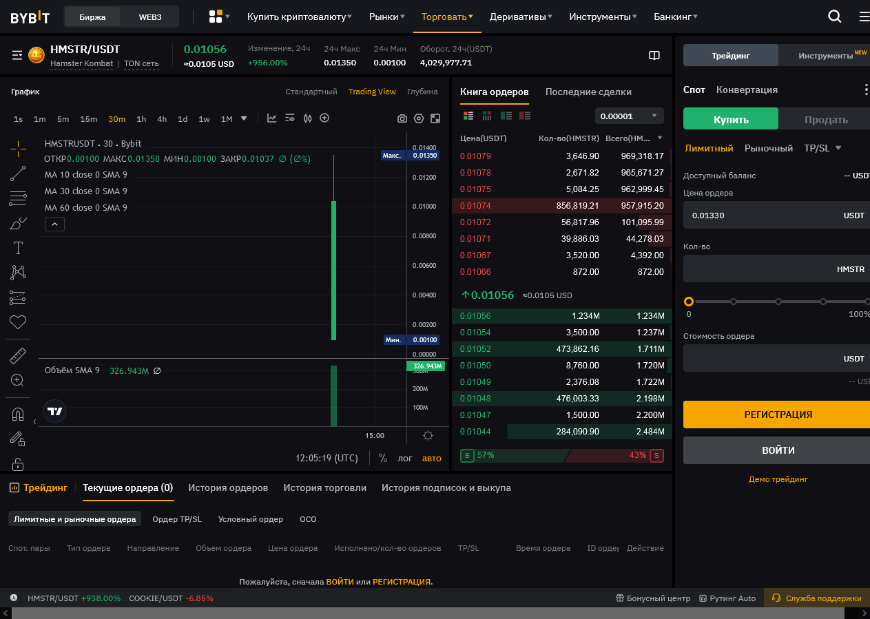Switch toggle to WEB3 mode
870x619 pixels.
tap(149, 17)
